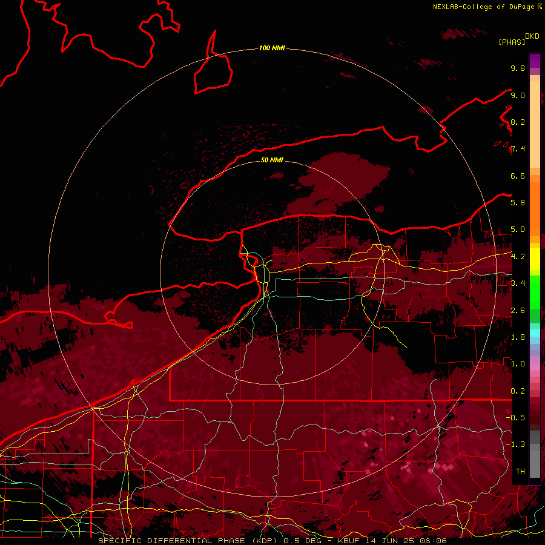Click the -0.5 value on the color scale
The width and height of the screenshot is (545, 545).
point(515,418)
